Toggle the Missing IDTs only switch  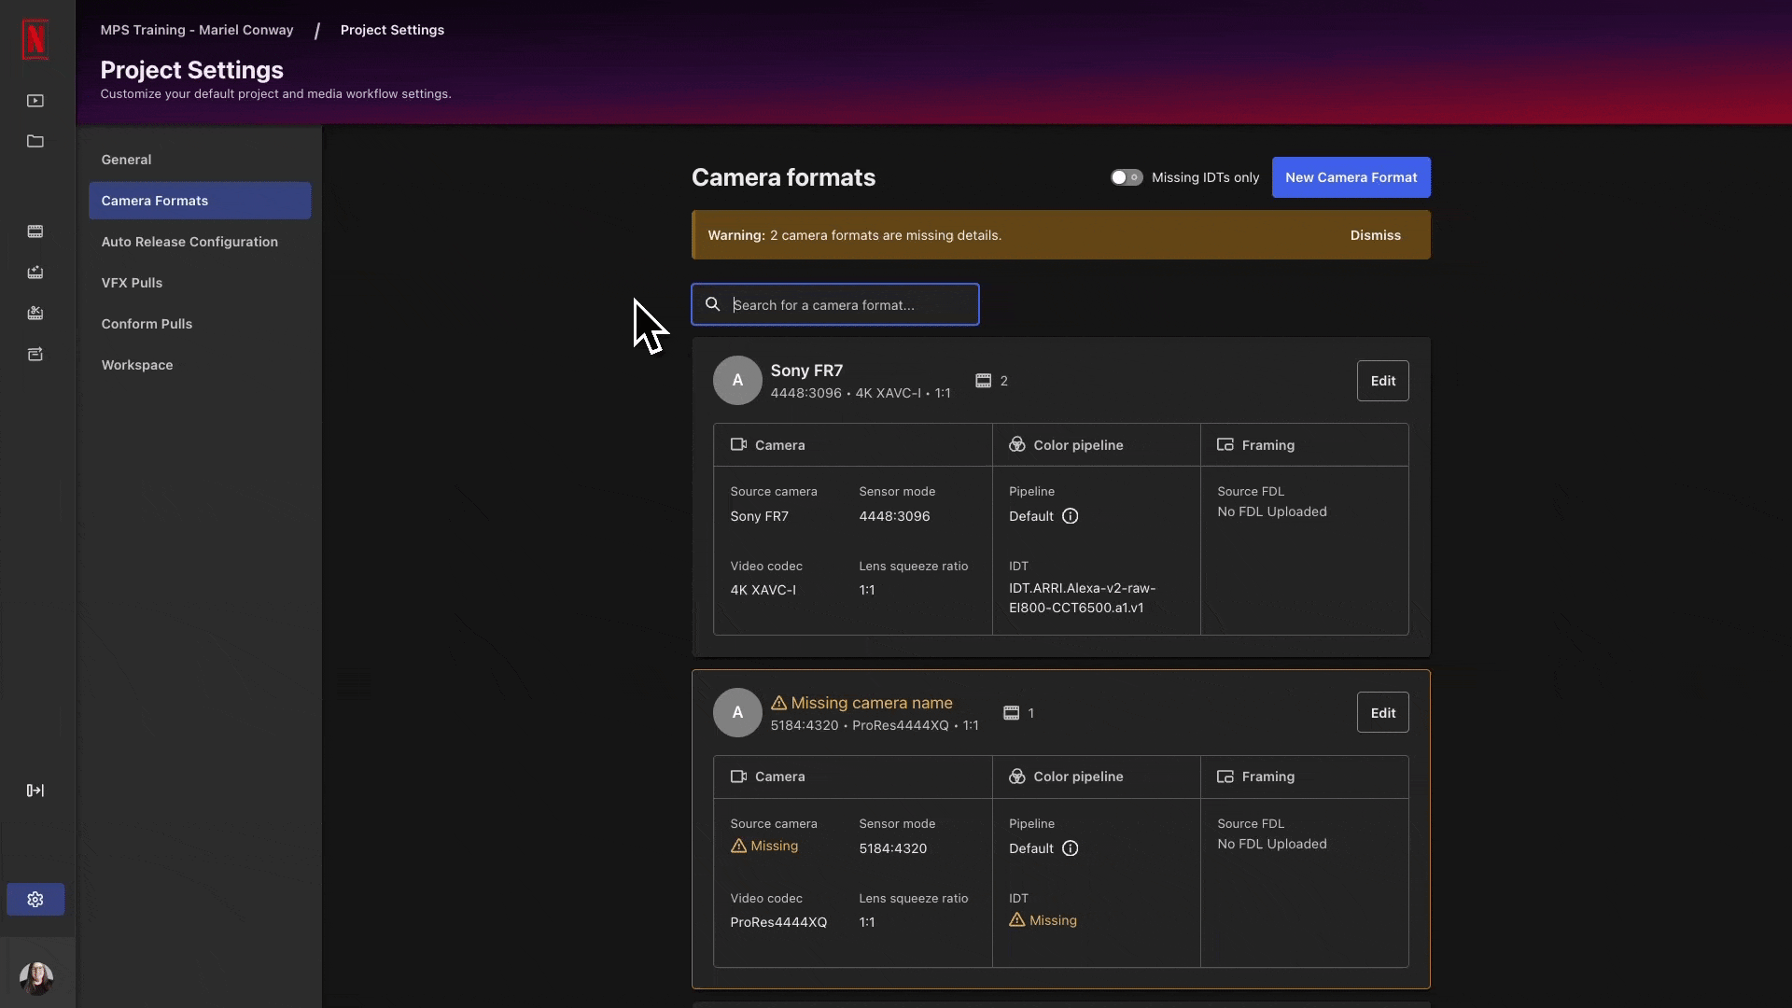click(1127, 177)
